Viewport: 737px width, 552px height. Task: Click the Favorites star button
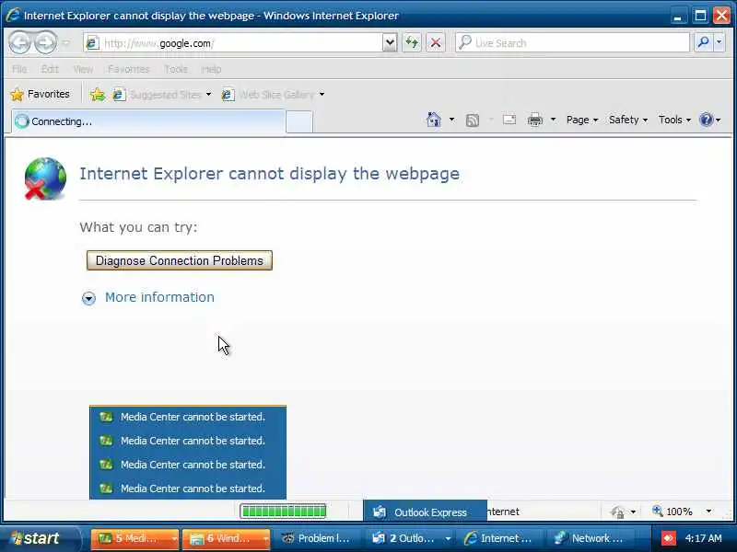[x=40, y=95]
